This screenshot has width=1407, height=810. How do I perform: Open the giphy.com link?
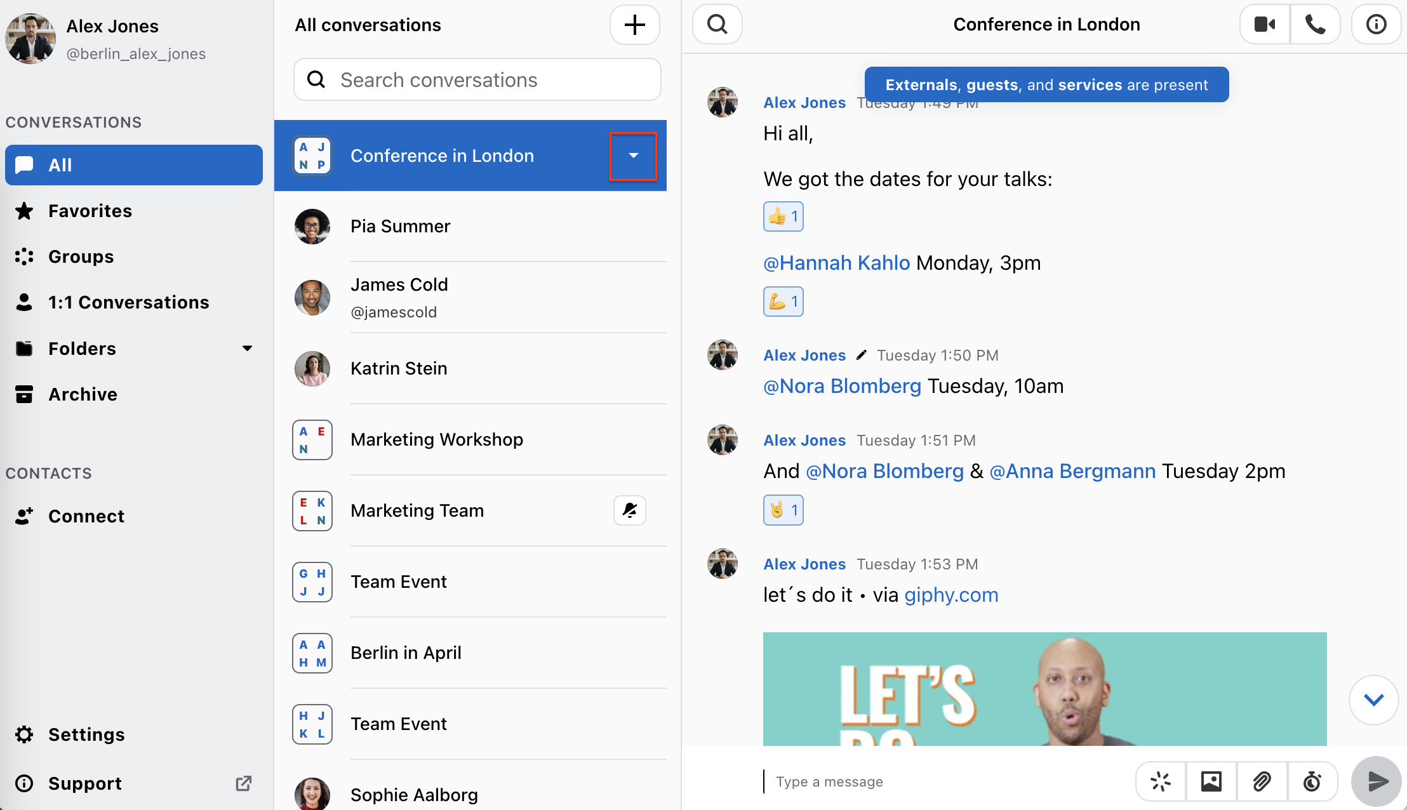pos(951,595)
